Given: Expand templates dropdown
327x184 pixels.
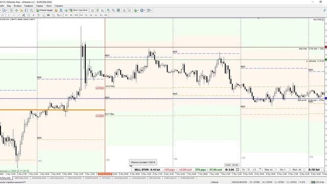Looking at the screenshot, I should pyautogui.click(x=151, y=10).
